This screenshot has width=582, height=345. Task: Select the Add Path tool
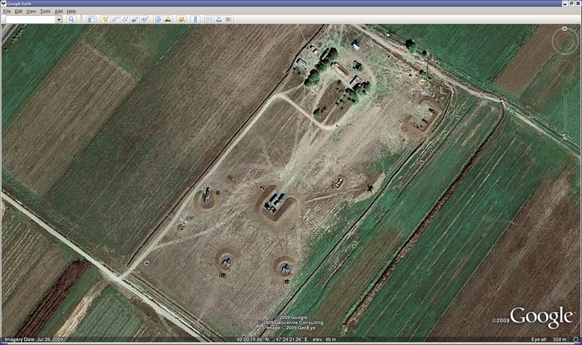point(125,19)
